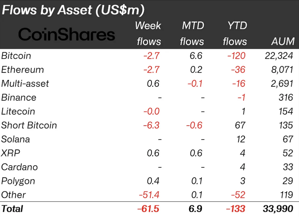Select the MTD flows column header
The height and width of the screenshot is (217, 299).
[192, 34]
